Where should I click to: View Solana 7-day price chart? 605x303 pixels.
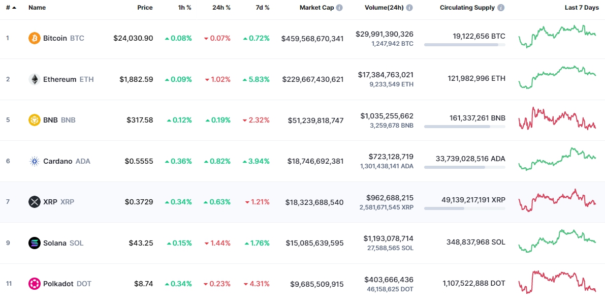point(558,241)
